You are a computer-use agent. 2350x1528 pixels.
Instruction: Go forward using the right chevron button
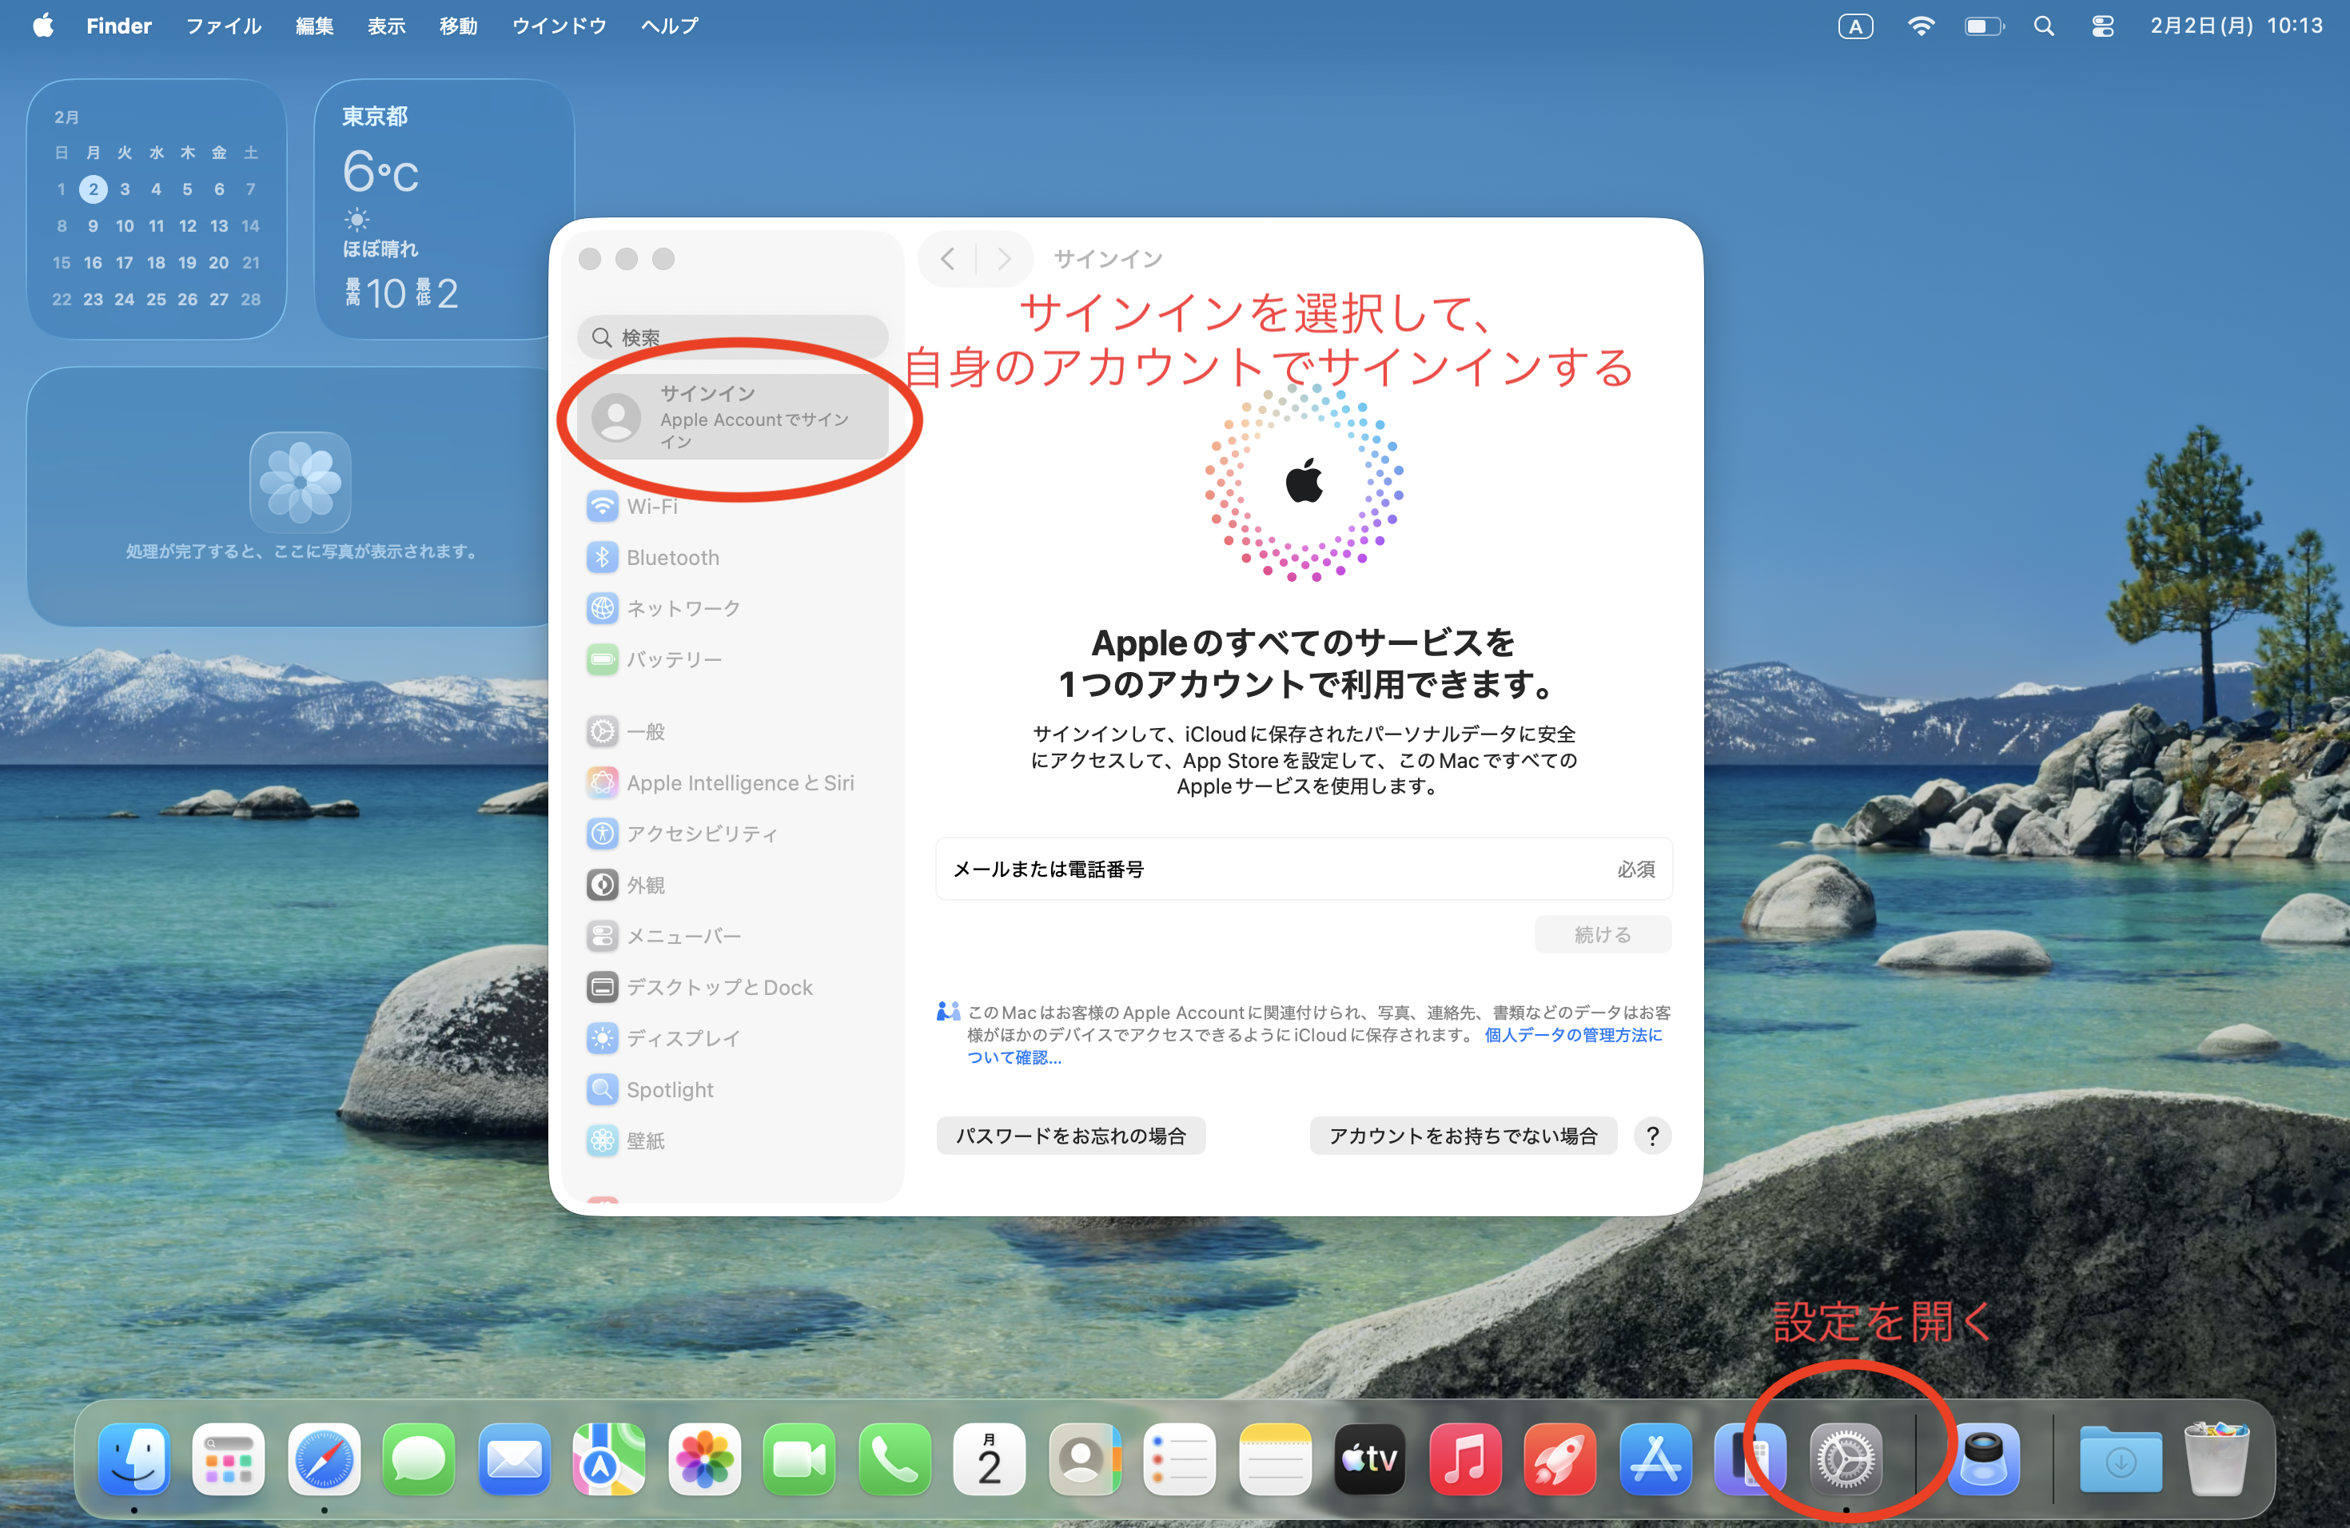(1004, 259)
